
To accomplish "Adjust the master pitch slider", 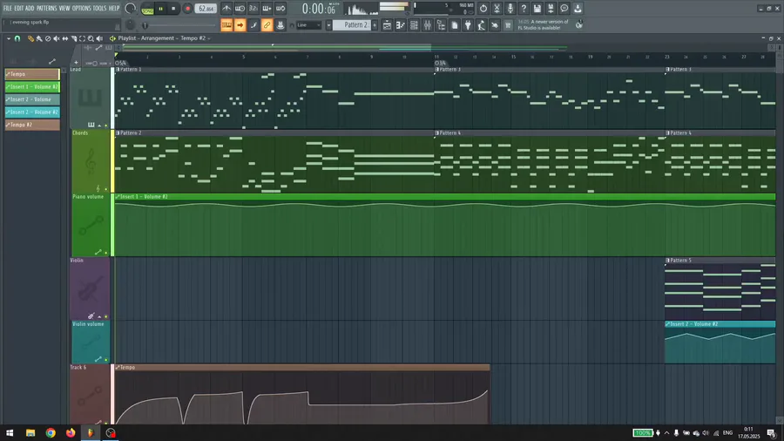I will [180, 25].
